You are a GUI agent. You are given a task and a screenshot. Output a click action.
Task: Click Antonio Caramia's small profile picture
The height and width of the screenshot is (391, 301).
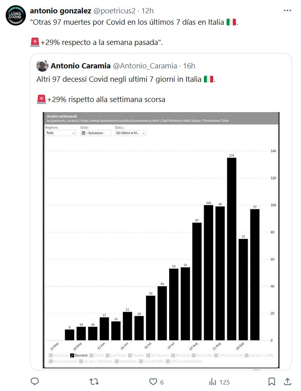42,66
